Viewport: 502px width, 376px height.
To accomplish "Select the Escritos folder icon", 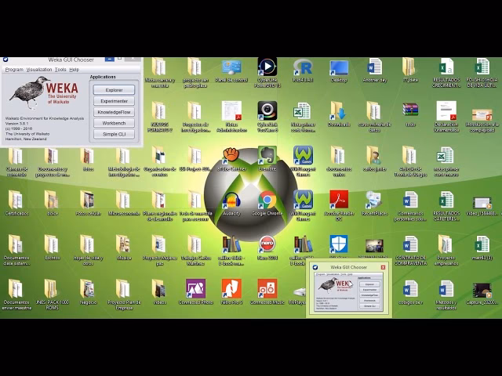I will point(53,248).
